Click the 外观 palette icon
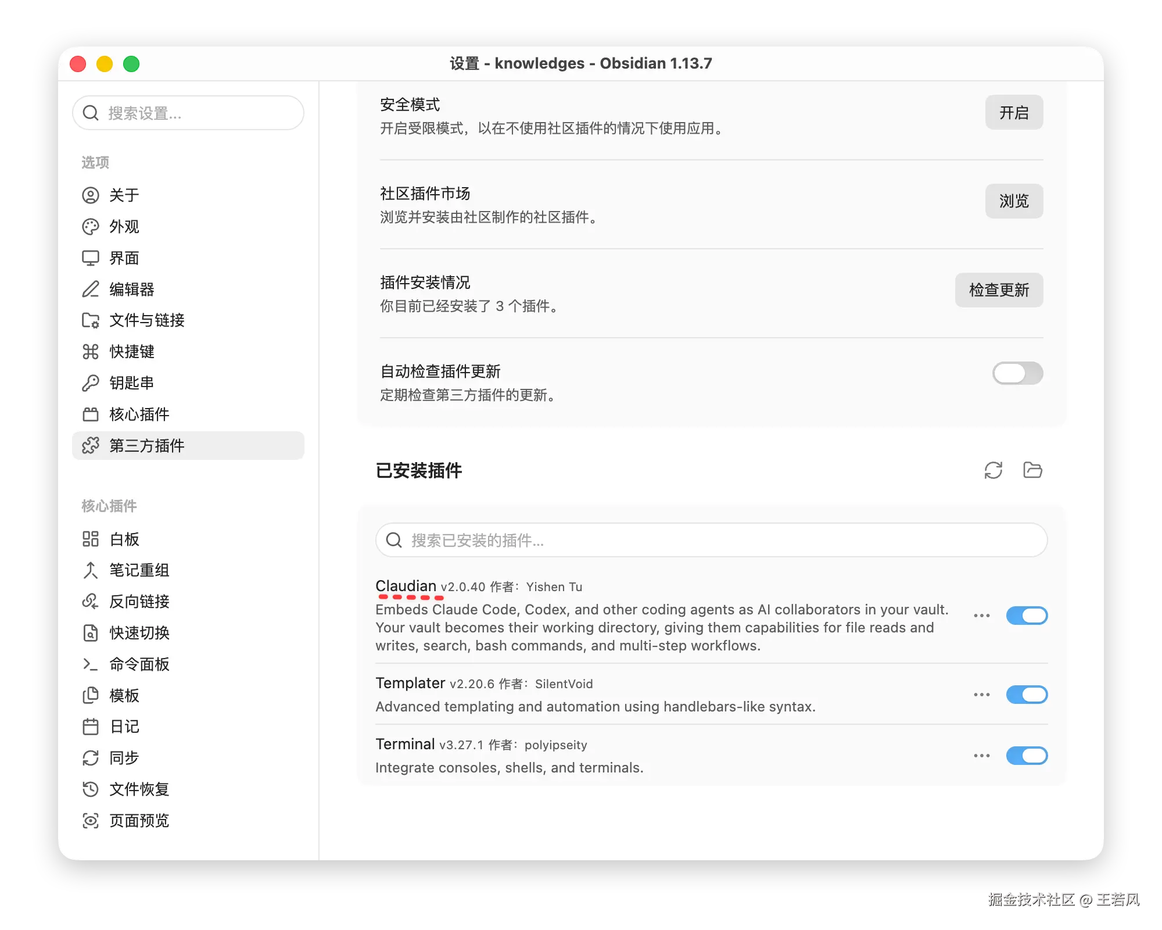Viewport: 1162px width, 930px height. tap(91, 227)
